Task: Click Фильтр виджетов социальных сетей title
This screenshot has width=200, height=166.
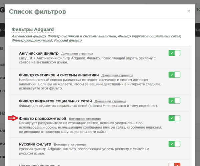Action: [x=55, y=101]
